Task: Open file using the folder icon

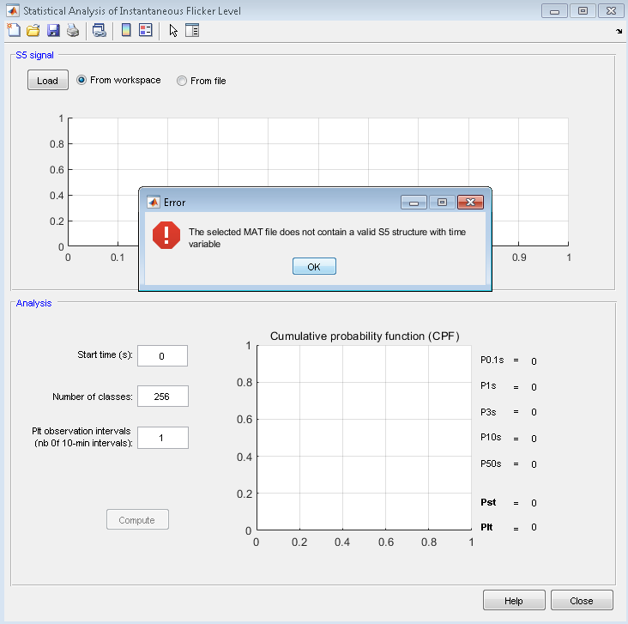Action: pyautogui.click(x=33, y=31)
